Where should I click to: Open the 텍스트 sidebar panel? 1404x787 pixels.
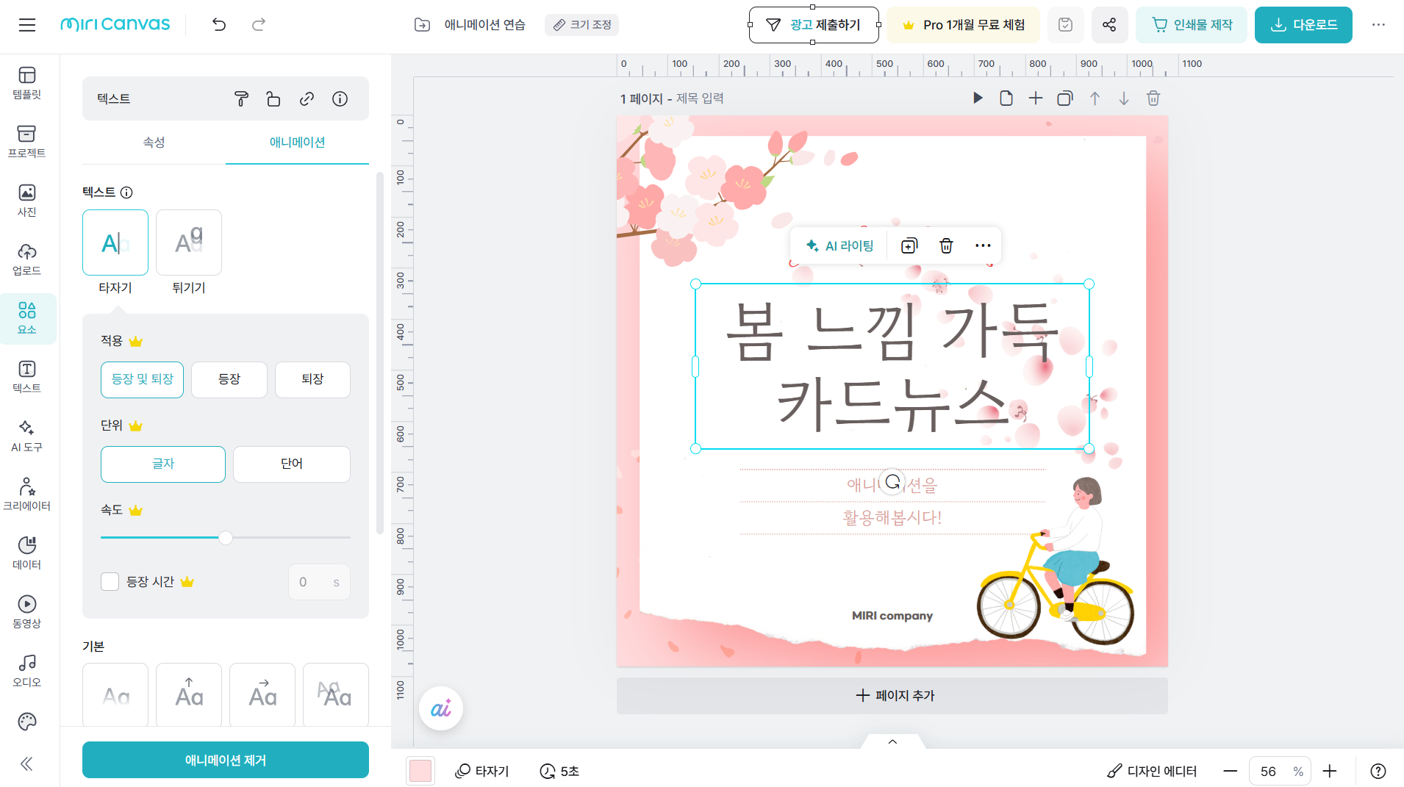pyautogui.click(x=27, y=377)
